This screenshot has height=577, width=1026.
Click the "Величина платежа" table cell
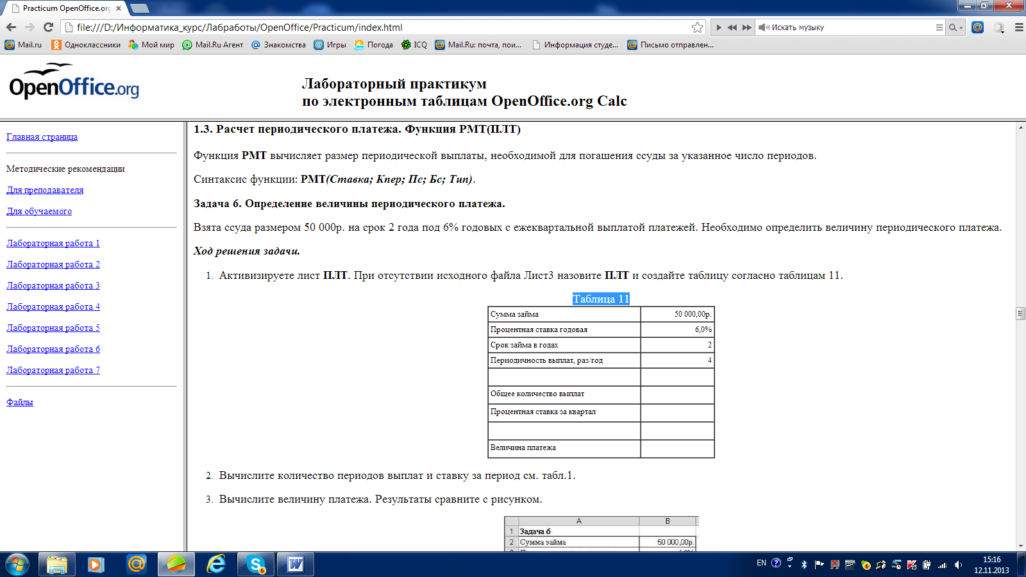[x=564, y=448]
